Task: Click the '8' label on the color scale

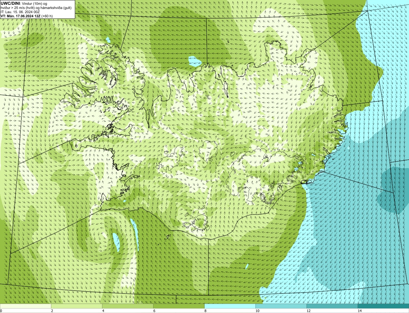Action: click(205, 311)
